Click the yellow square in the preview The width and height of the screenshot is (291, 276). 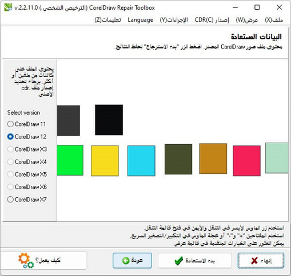coord(105,161)
